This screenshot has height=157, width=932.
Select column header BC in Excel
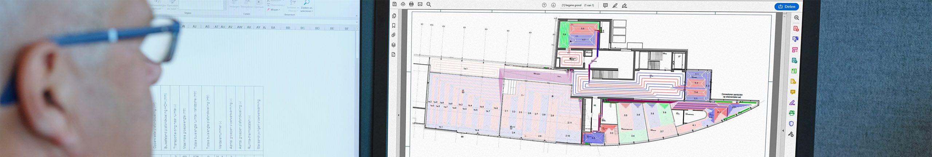[x=303, y=28]
